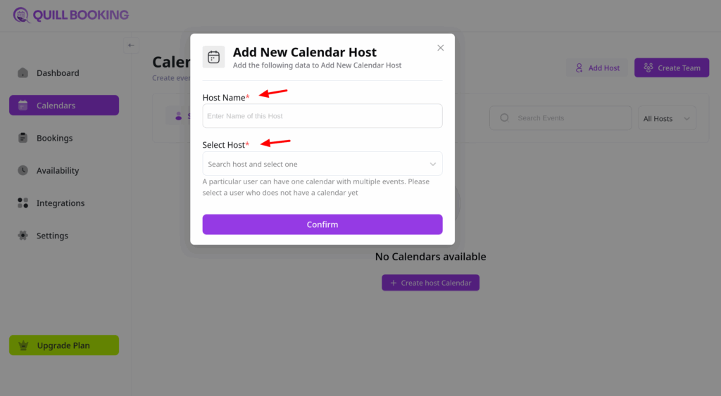Click the Bookings clipboard icon
This screenshot has width=721, height=396.
tap(23, 138)
